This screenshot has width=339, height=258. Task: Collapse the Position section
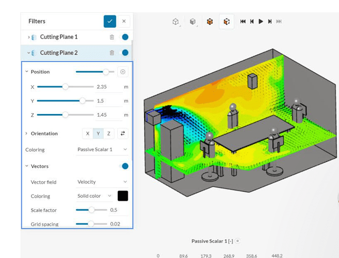pyautogui.click(x=26, y=71)
